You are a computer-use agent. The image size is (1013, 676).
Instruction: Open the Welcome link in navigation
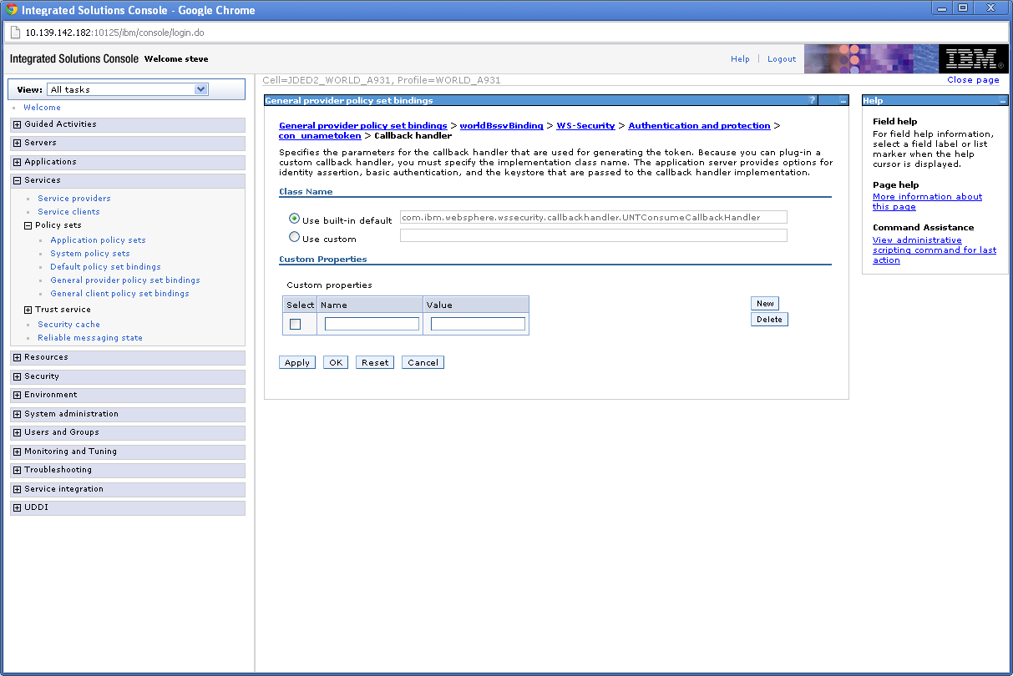42,108
